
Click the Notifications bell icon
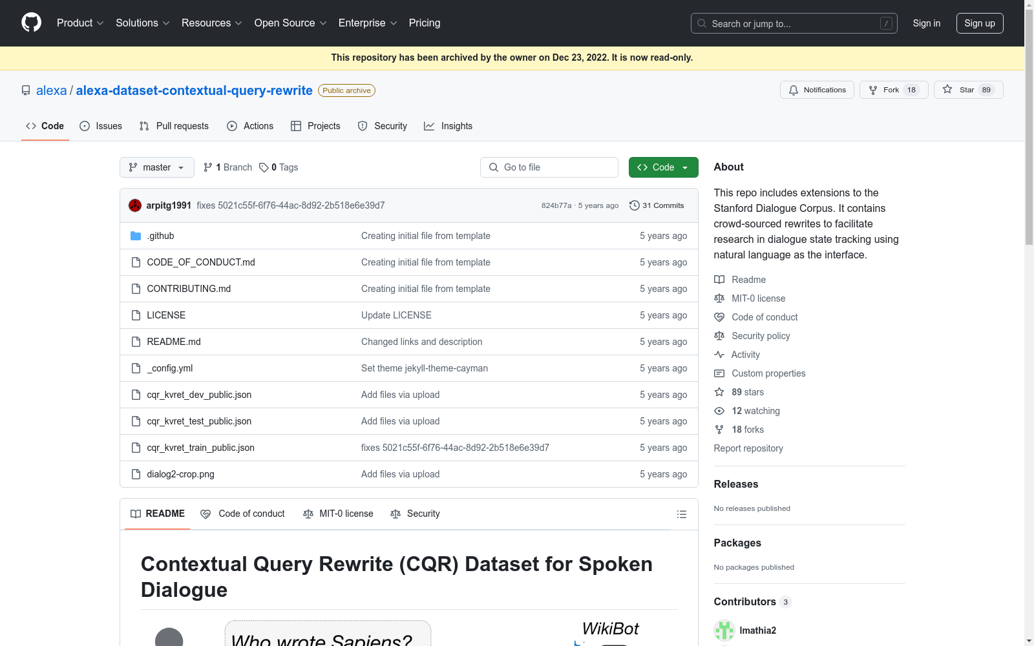pos(794,90)
